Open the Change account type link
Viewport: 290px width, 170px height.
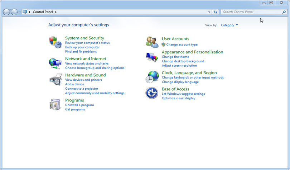[x=182, y=45]
